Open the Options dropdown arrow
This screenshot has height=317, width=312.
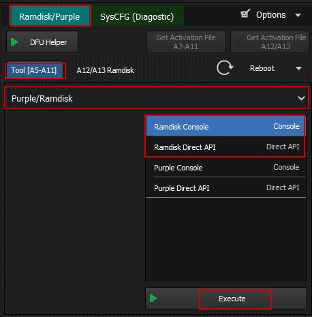(x=298, y=15)
